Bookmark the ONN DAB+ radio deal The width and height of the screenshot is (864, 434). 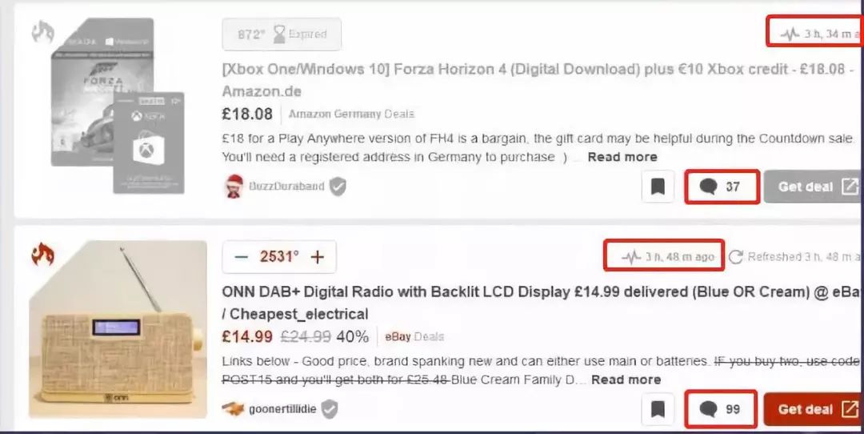[658, 409]
